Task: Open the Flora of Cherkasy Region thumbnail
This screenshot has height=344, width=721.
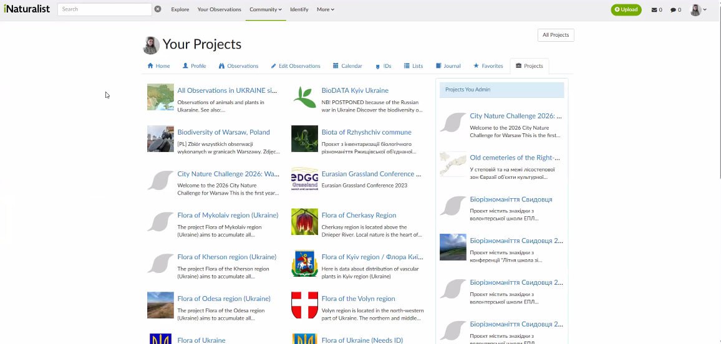Action: 304,222
